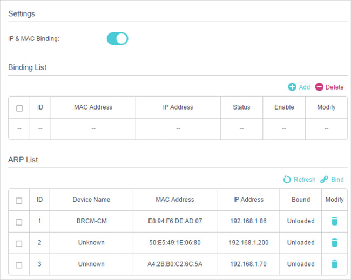The width and height of the screenshot is (351, 280).
Task: Click the Refresh text link
Action: coord(305,179)
